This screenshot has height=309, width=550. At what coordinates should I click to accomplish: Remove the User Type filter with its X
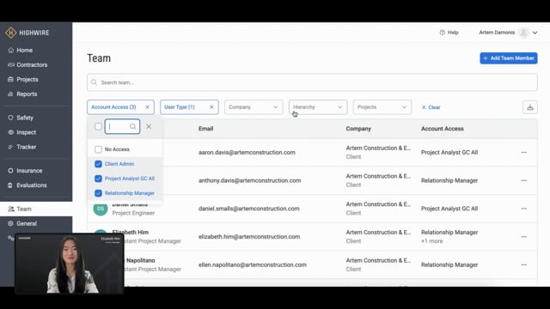click(x=211, y=107)
